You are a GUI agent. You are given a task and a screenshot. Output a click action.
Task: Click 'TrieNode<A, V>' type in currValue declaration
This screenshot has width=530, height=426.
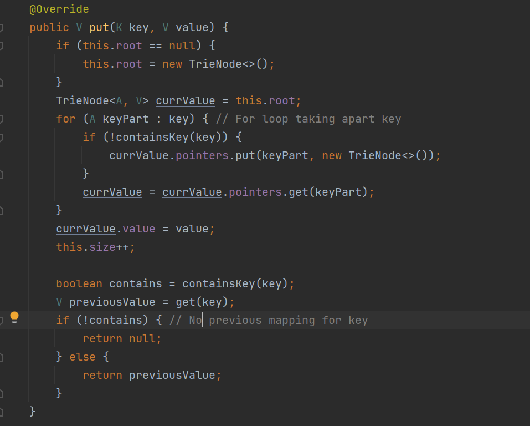(102, 100)
